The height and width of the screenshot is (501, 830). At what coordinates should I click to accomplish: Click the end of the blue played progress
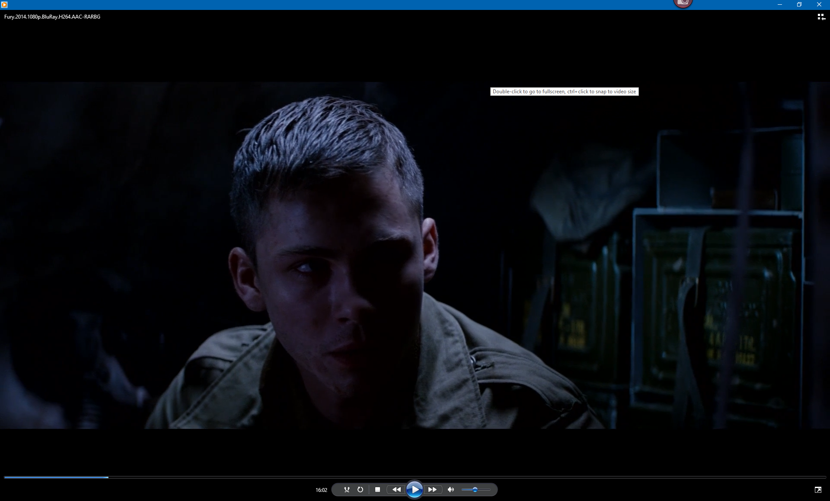(x=108, y=477)
